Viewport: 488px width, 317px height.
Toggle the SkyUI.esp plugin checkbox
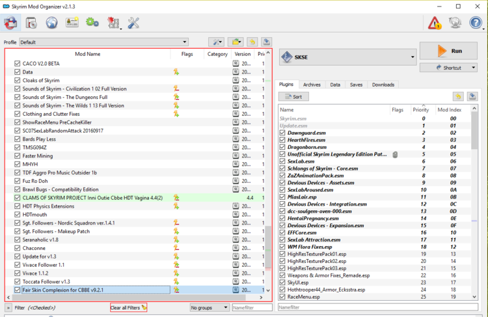pyautogui.click(x=282, y=283)
